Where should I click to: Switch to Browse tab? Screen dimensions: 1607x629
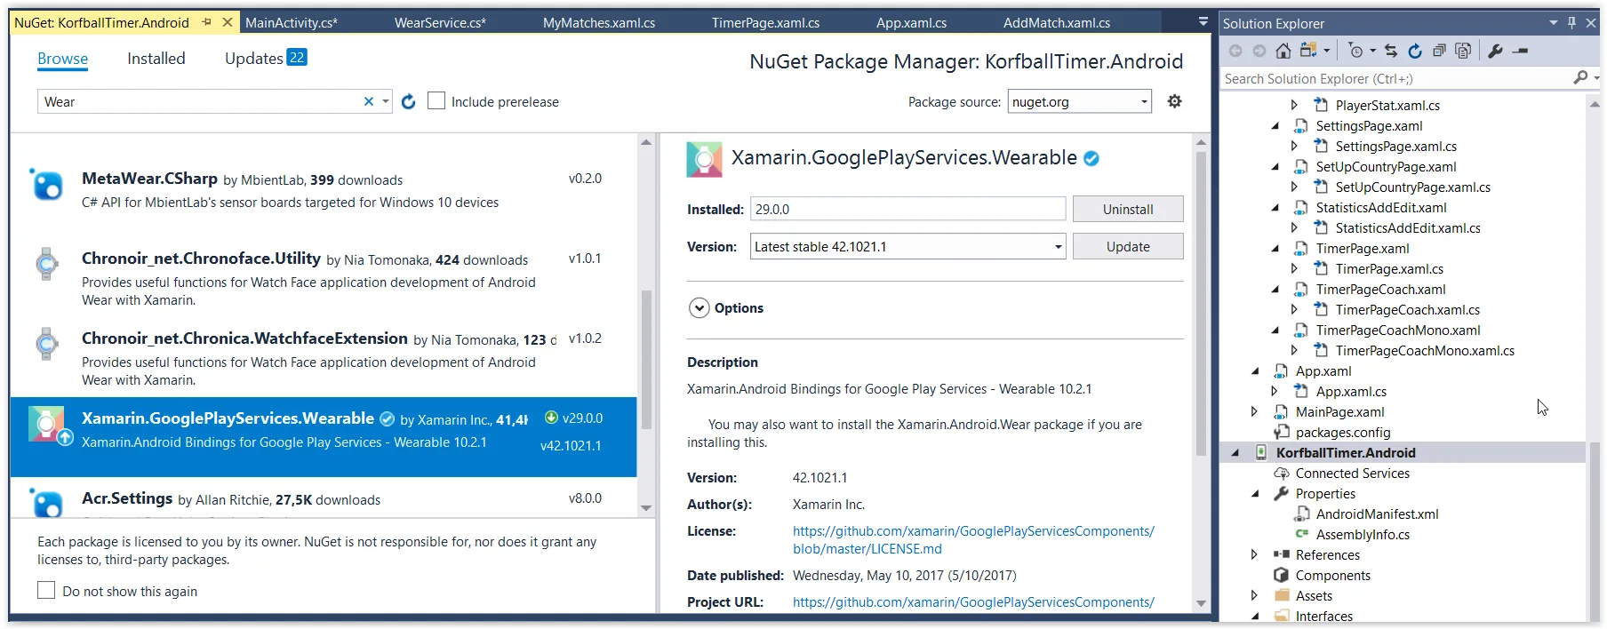62,59
